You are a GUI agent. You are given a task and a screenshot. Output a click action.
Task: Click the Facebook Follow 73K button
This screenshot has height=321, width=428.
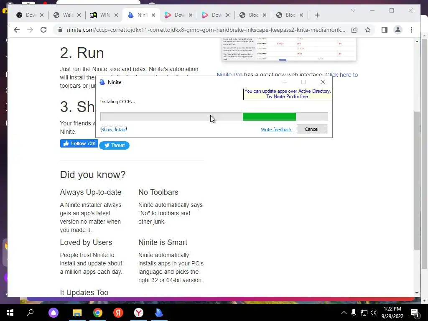click(79, 143)
